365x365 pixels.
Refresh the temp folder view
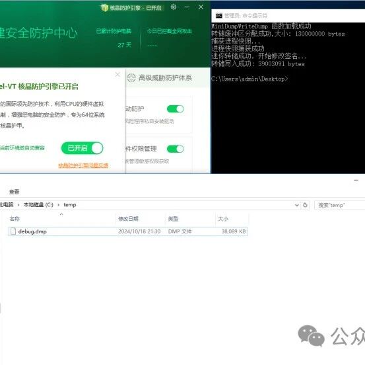[x=305, y=205]
